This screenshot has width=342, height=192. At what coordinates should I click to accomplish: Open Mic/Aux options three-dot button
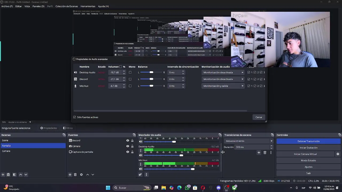pos(141,164)
